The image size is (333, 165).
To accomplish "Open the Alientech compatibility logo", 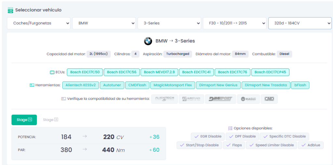I will pyautogui.click(x=165, y=99).
